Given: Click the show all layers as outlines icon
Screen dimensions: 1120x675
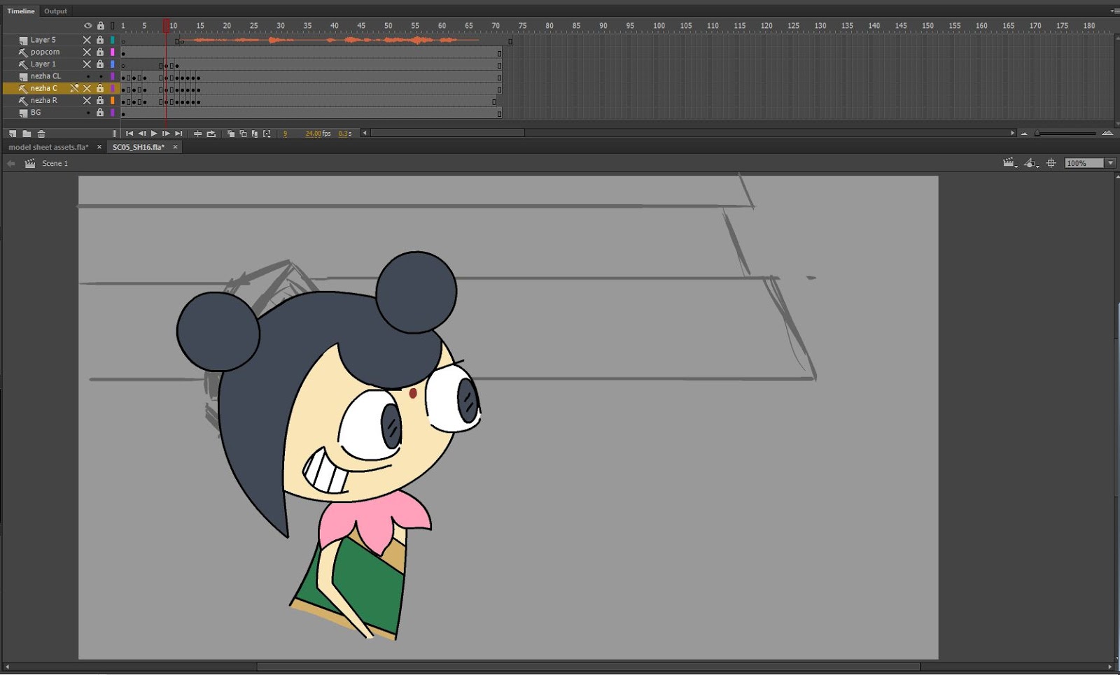Looking at the screenshot, I should coord(112,26).
